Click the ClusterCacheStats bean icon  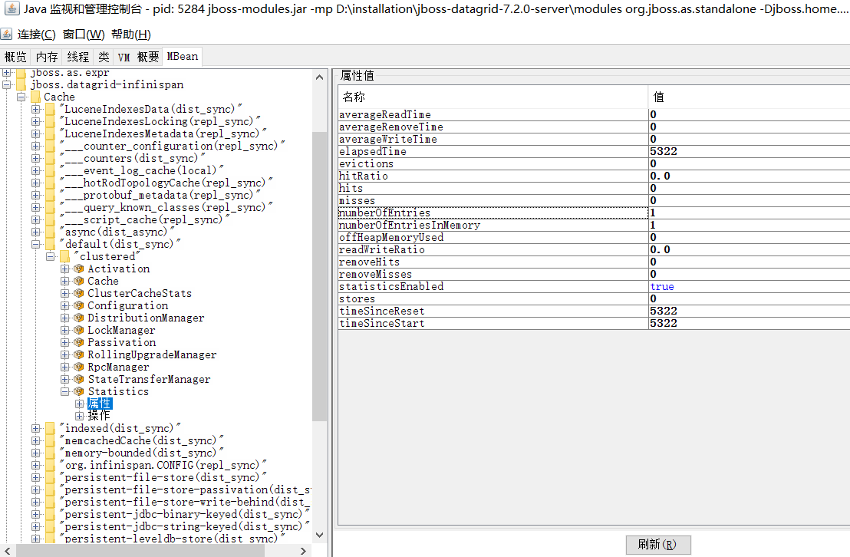[78, 293]
